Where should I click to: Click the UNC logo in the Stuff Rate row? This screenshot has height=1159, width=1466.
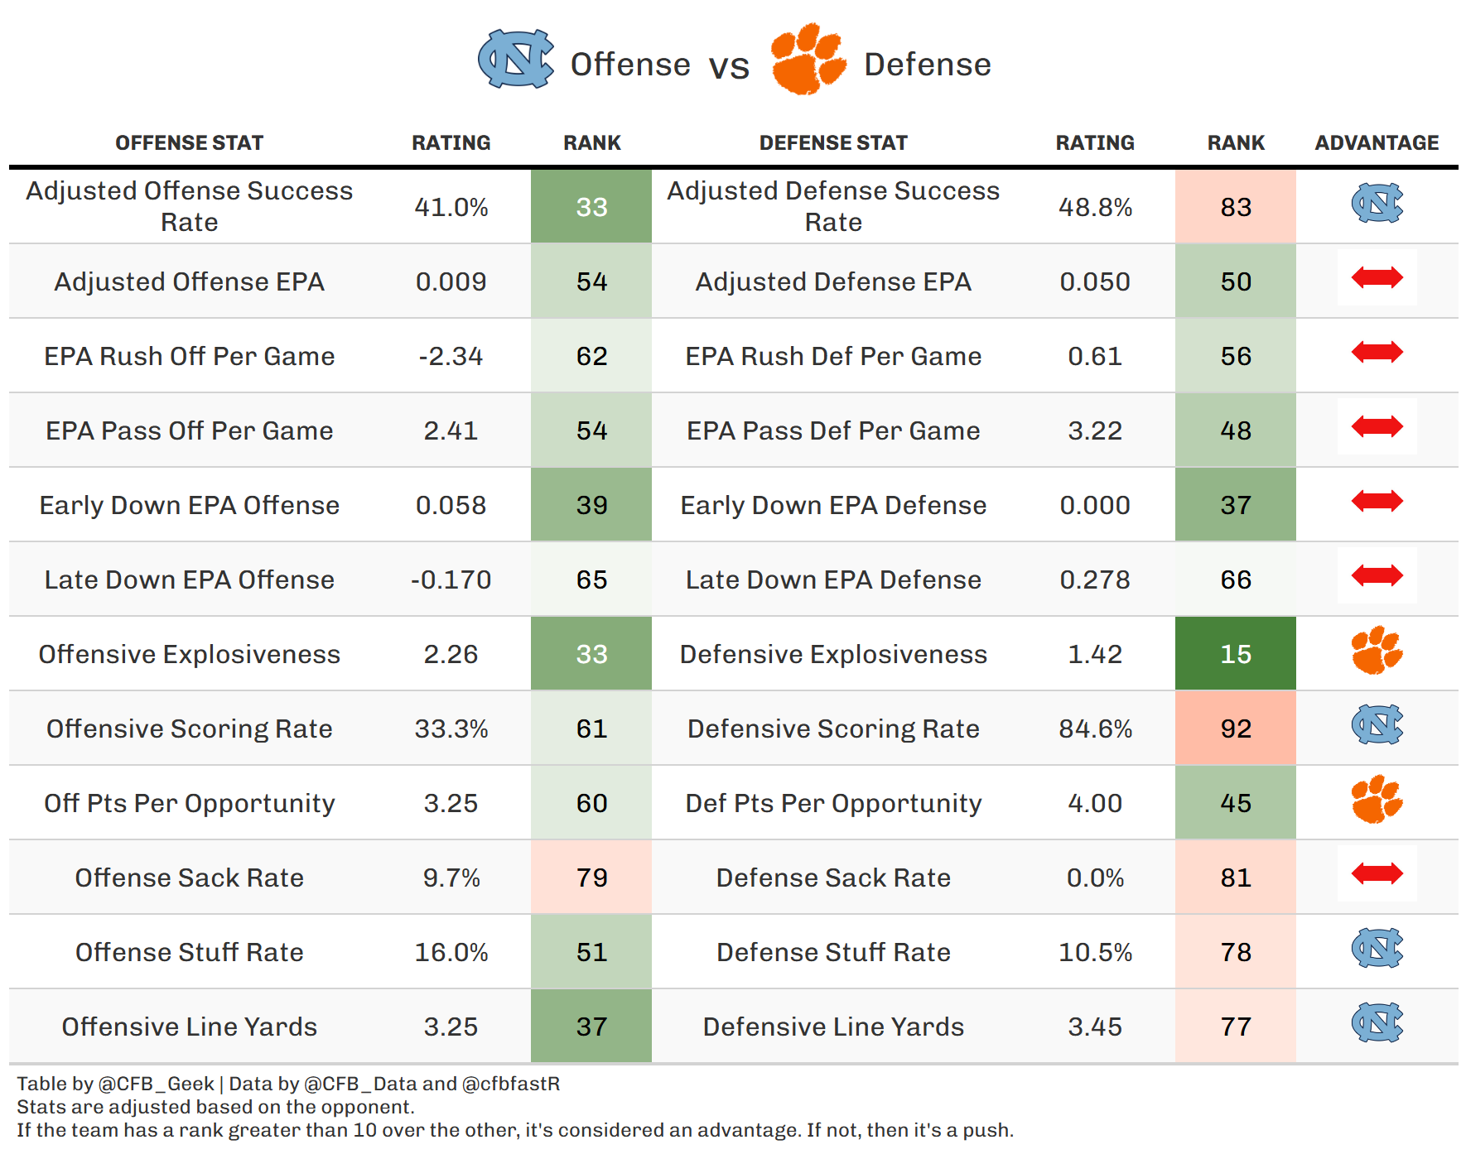pyautogui.click(x=1377, y=948)
